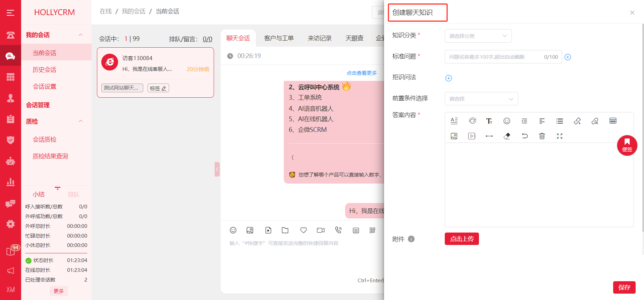Click the notepad icon in the chat toolbar
The width and height of the screenshot is (644, 300).
click(356, 230)
